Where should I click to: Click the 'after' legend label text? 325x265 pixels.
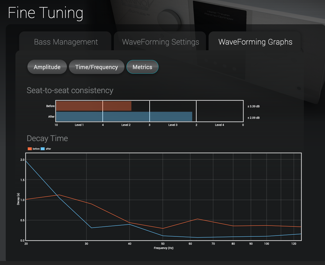[48, 149]
